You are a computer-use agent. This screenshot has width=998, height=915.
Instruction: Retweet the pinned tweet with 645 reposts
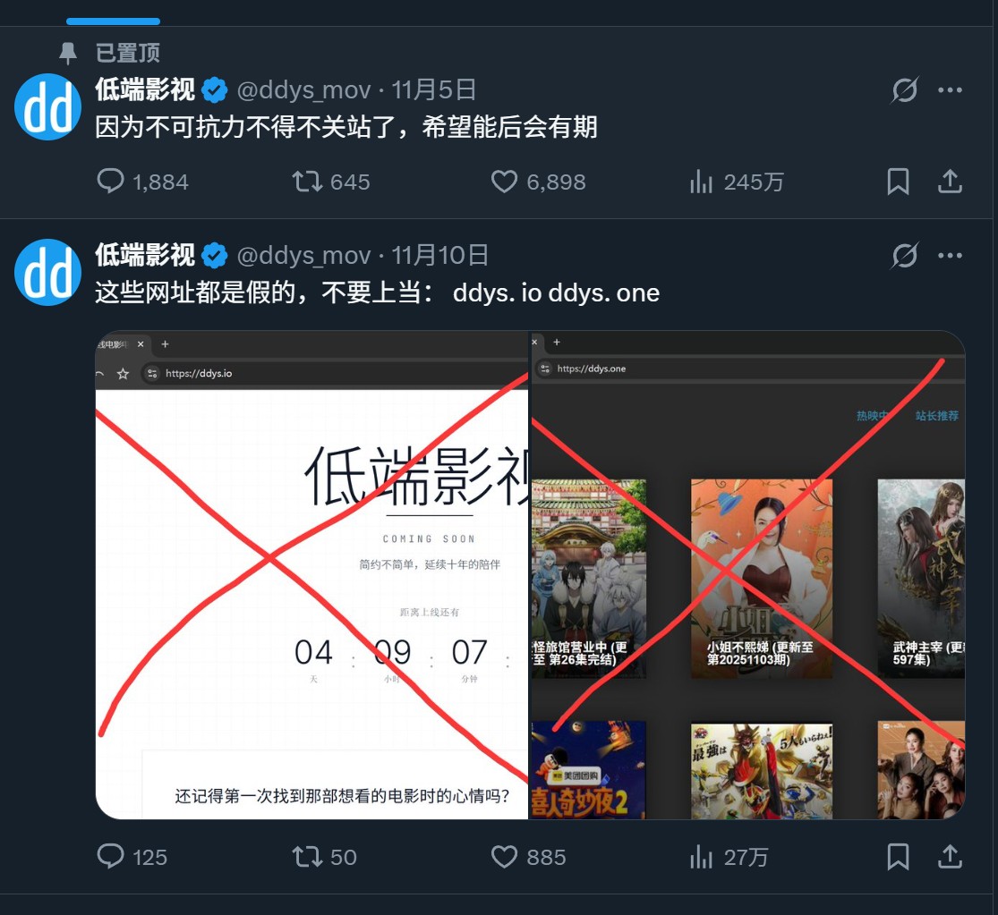[307, 182]
